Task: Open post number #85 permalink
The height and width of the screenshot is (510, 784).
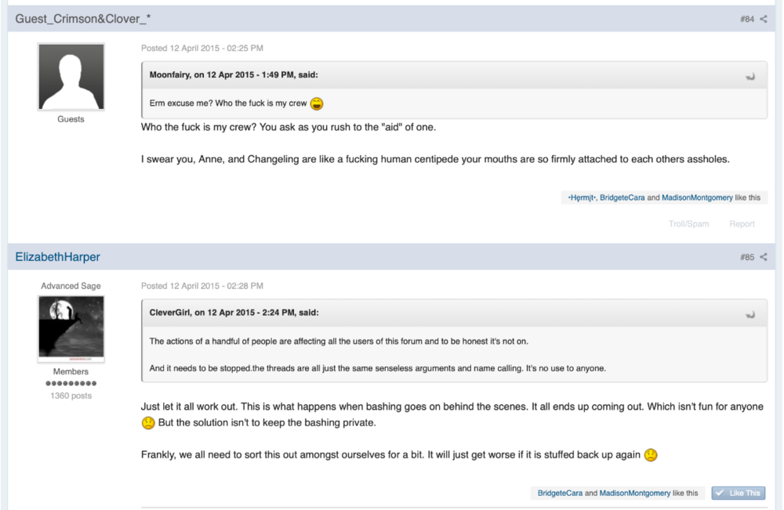Action: click(x=747, y=257)
